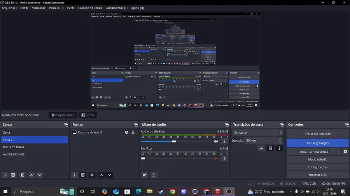Screen dimensions: 350x196
Task: Open Propriedades button for source
Action: [x=63, y=115]
